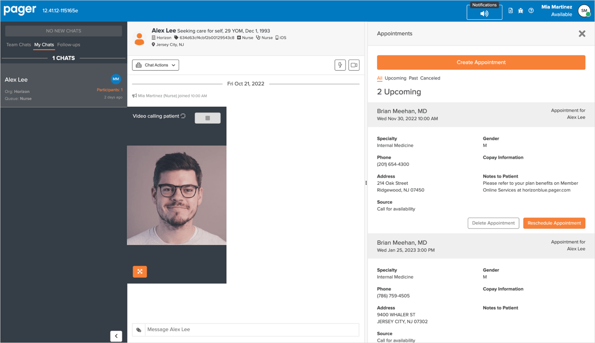Open the document notes icon in header

(x=511, y=11)
